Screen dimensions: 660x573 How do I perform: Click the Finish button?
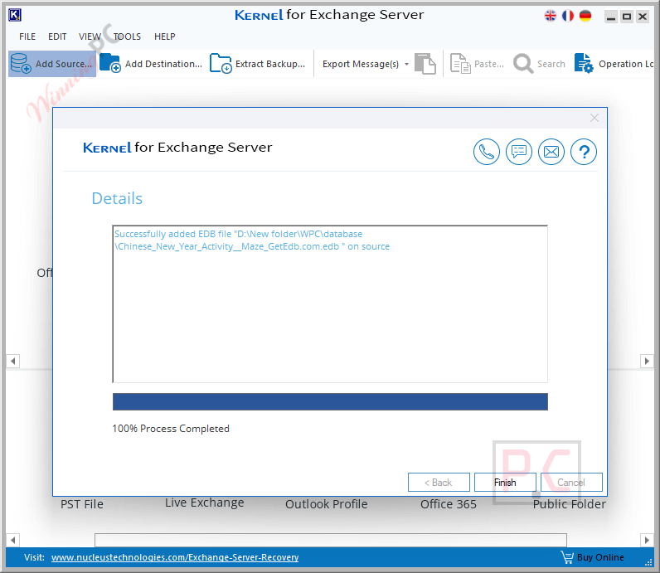click(505, 482)
